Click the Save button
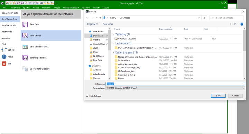Screen dimensions: 249x134 (218, 96)
